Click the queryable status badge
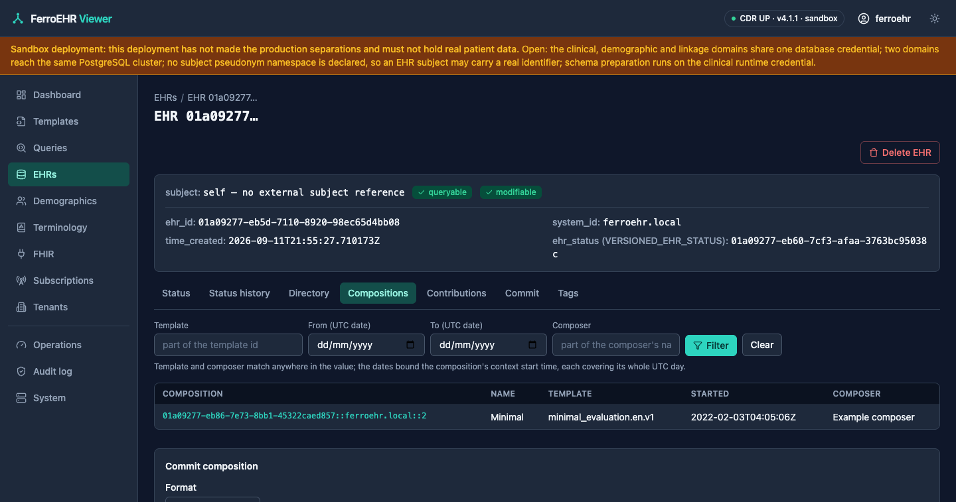This screenshot has width=956, height=502. [x=442, y=192]
